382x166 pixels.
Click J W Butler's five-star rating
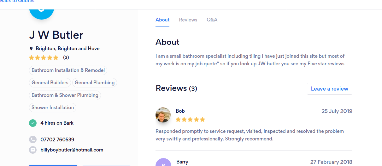[44, 57]
